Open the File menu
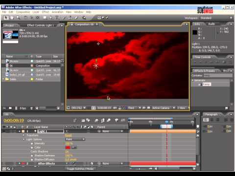The width and height of the screenshot is (235, 176). (4, 12)
